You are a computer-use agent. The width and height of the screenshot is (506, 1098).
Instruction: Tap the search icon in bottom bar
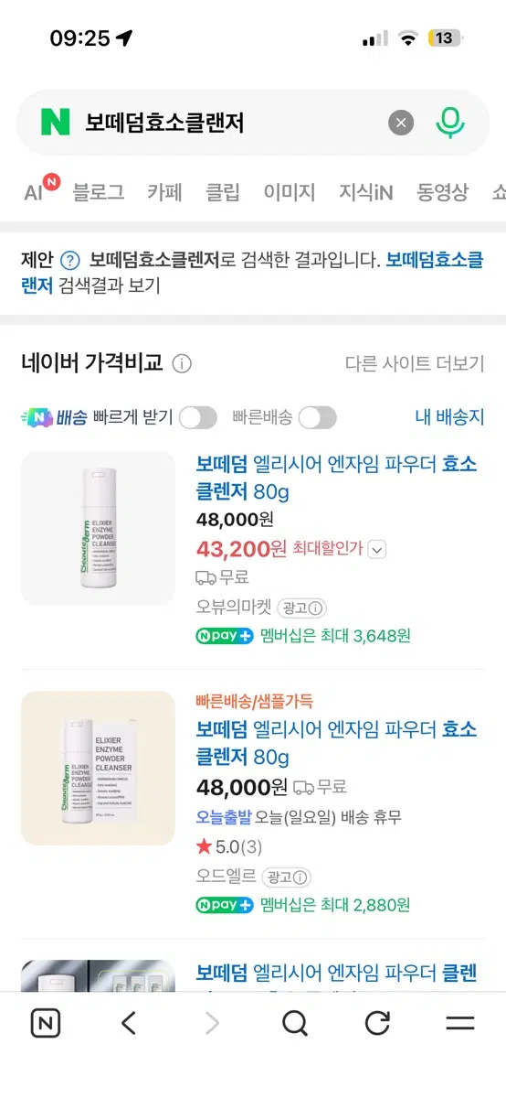click(295, 1023)
